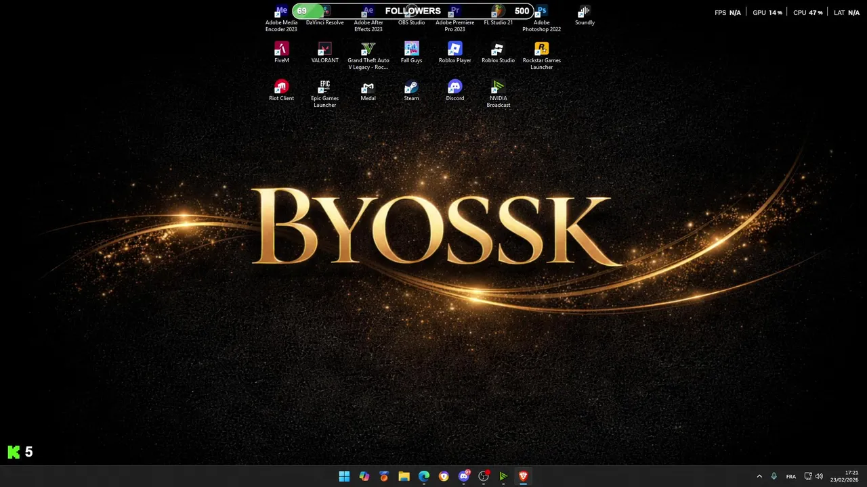Switch to the Brave browser taskbar icon
Image resolution: width=867 pixels, height=487 pixels.
(x=523, y=476)
